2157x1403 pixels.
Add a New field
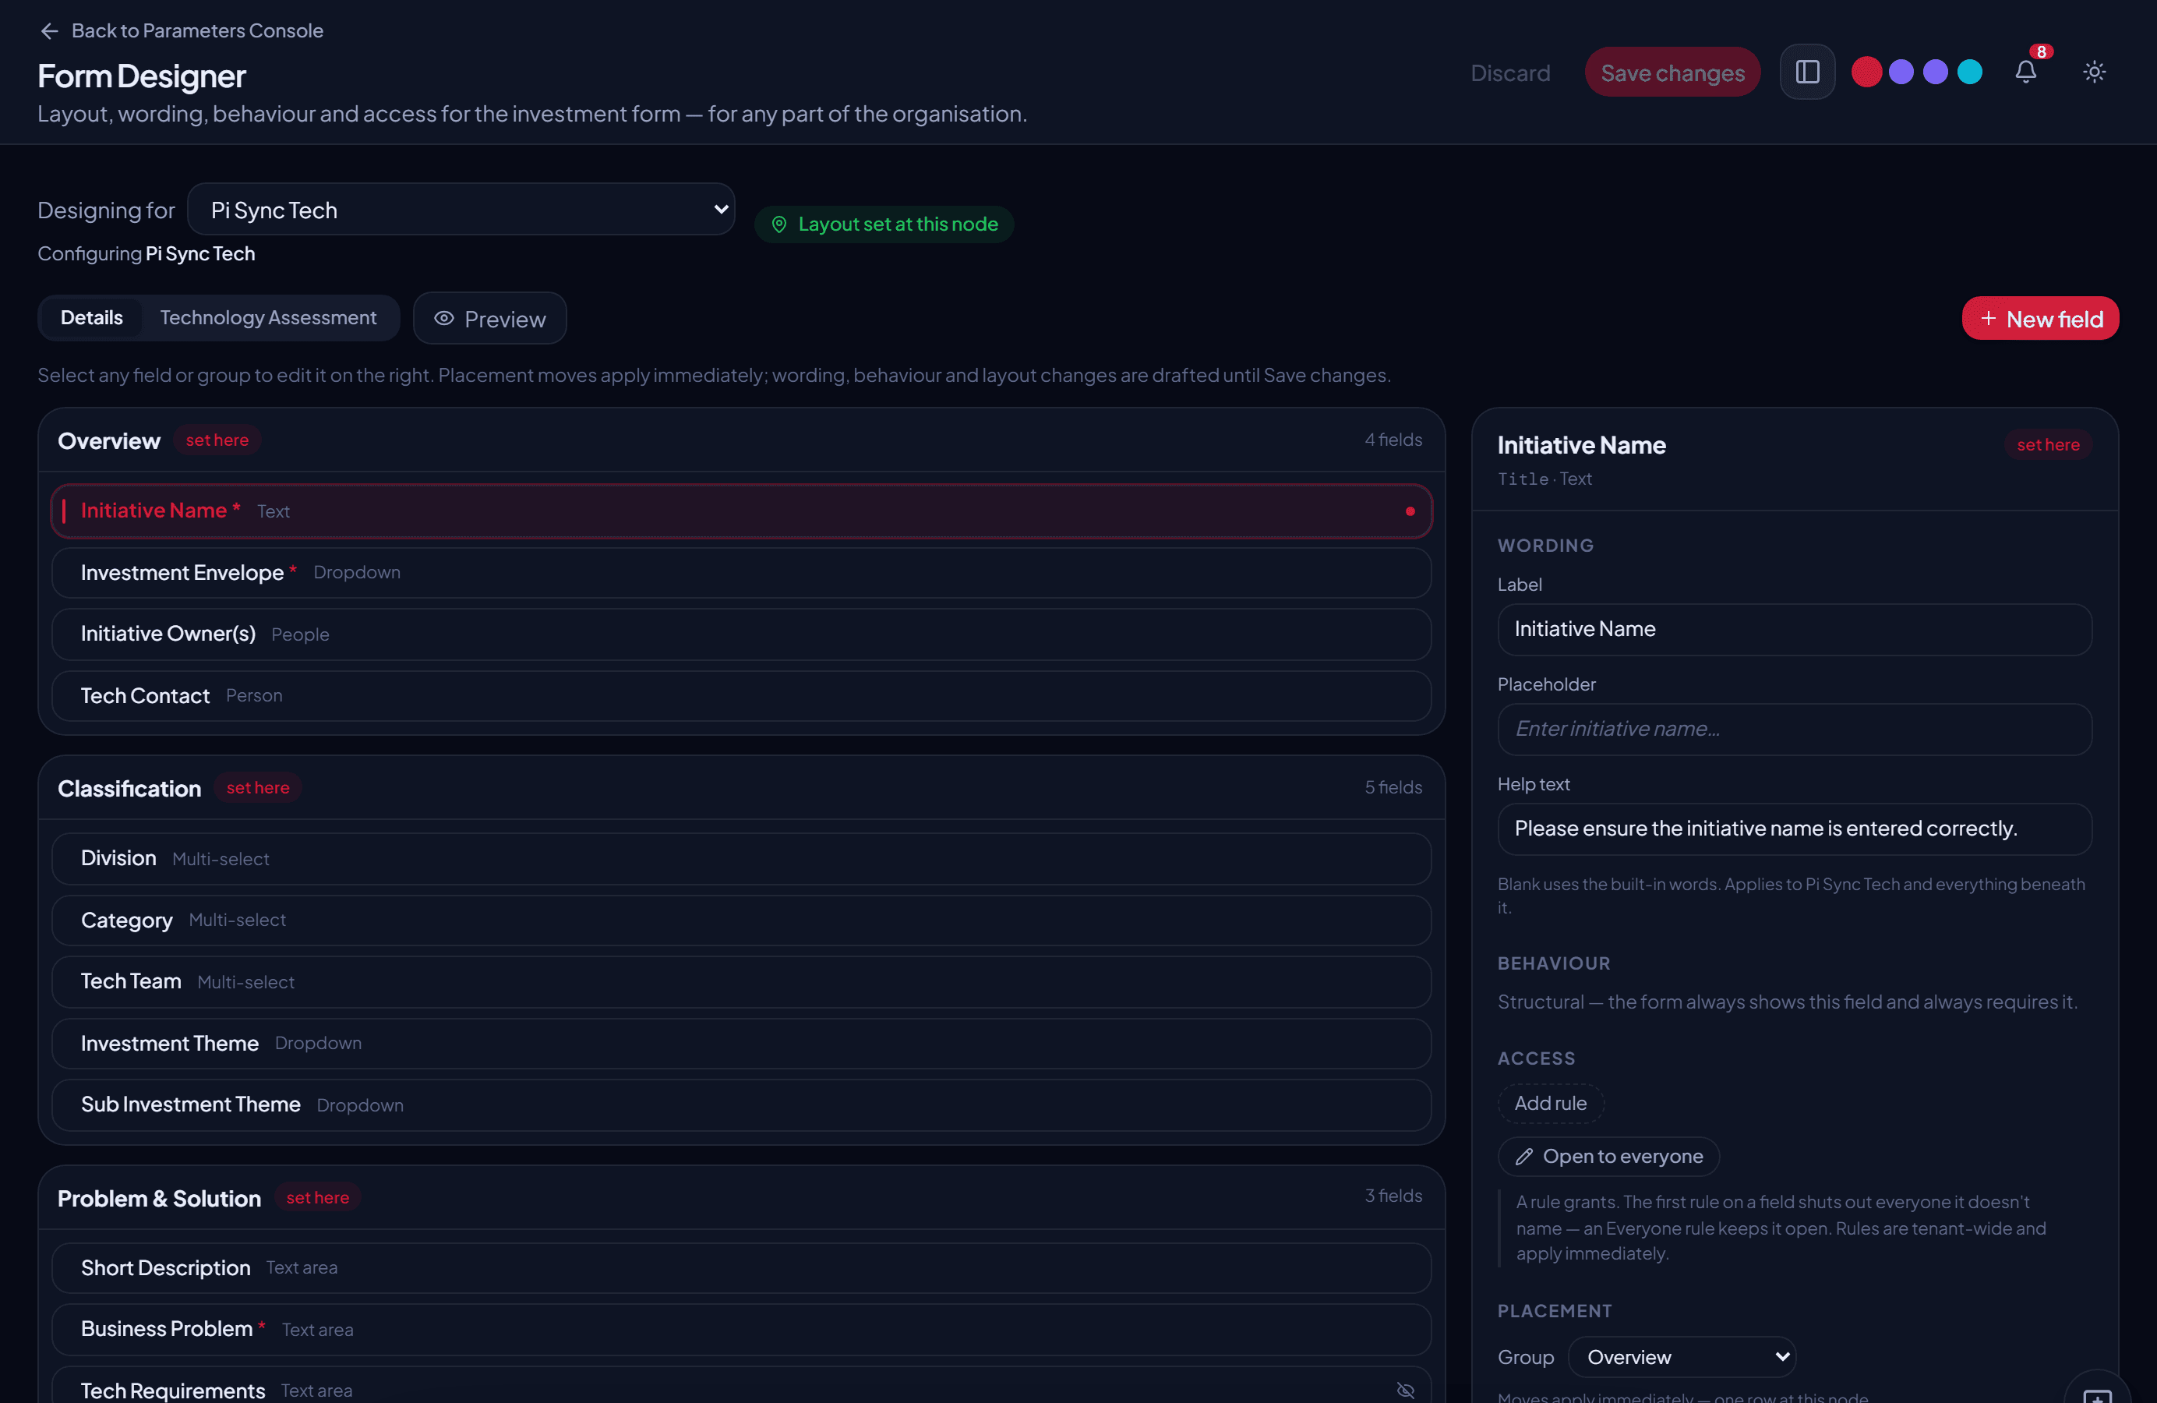2040,318
